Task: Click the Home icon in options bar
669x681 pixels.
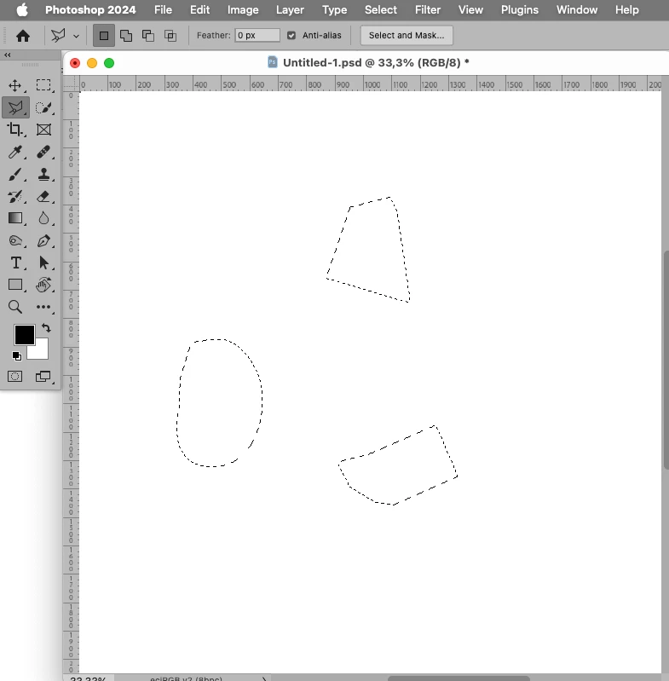Action: click(23, 36)
